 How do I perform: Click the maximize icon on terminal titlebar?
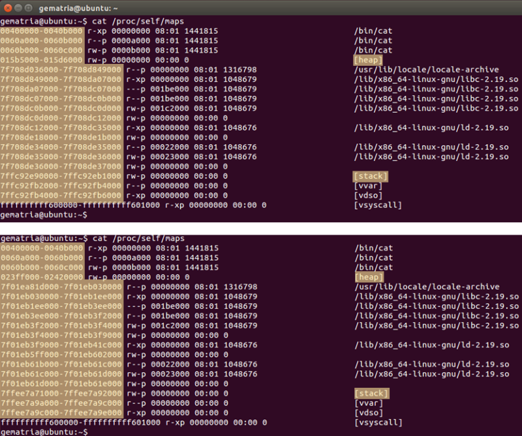(27, 8)
